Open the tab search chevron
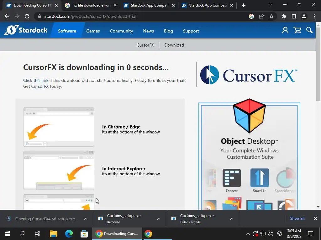The height and width of the screenshot is (240, 321). click(271, 4)
